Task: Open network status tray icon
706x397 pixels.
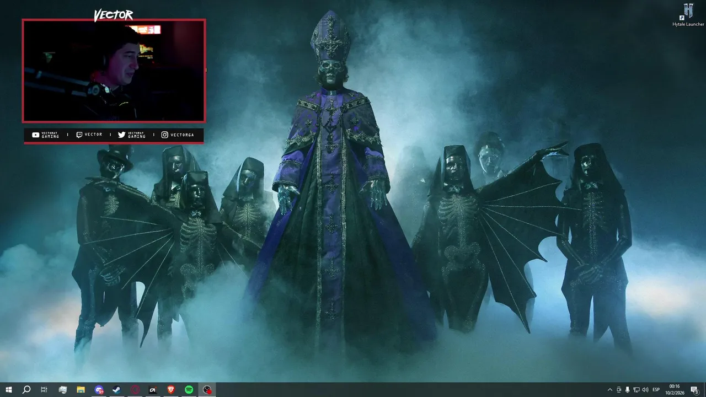Action: tap(636, 390)
